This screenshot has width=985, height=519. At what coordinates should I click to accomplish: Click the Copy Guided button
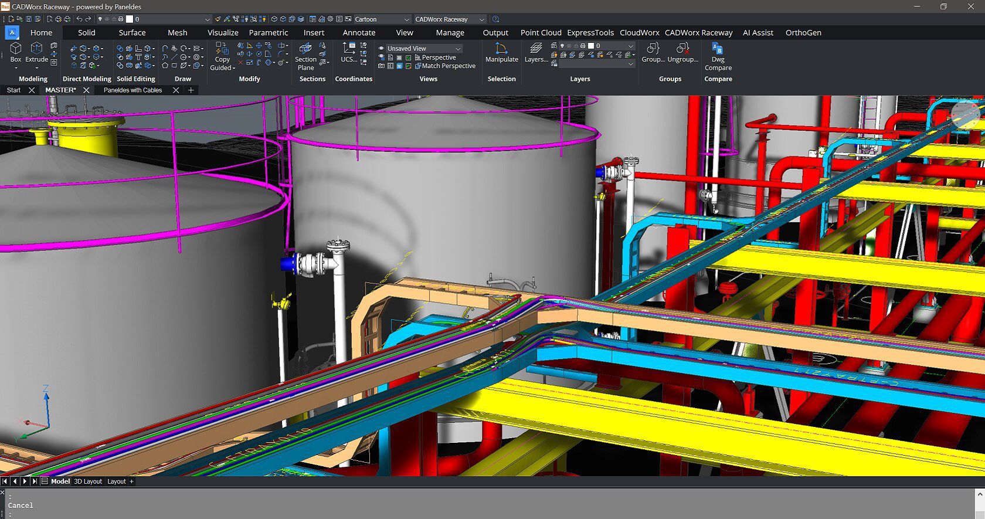pos(223,56)
